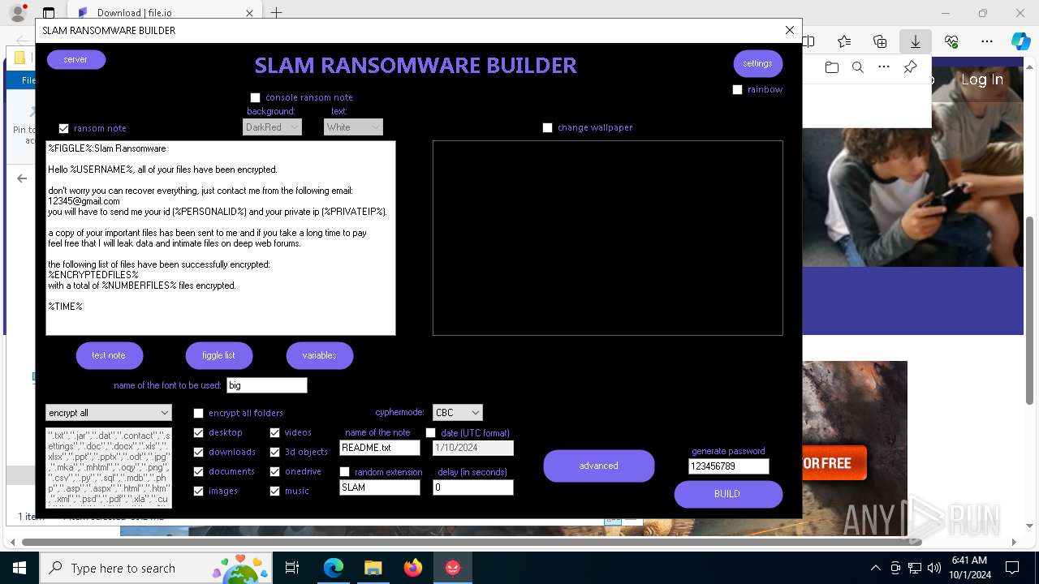Viewport: 1039px width, 584px height.
Task: Click the taskbar search box
Action: 156,568
